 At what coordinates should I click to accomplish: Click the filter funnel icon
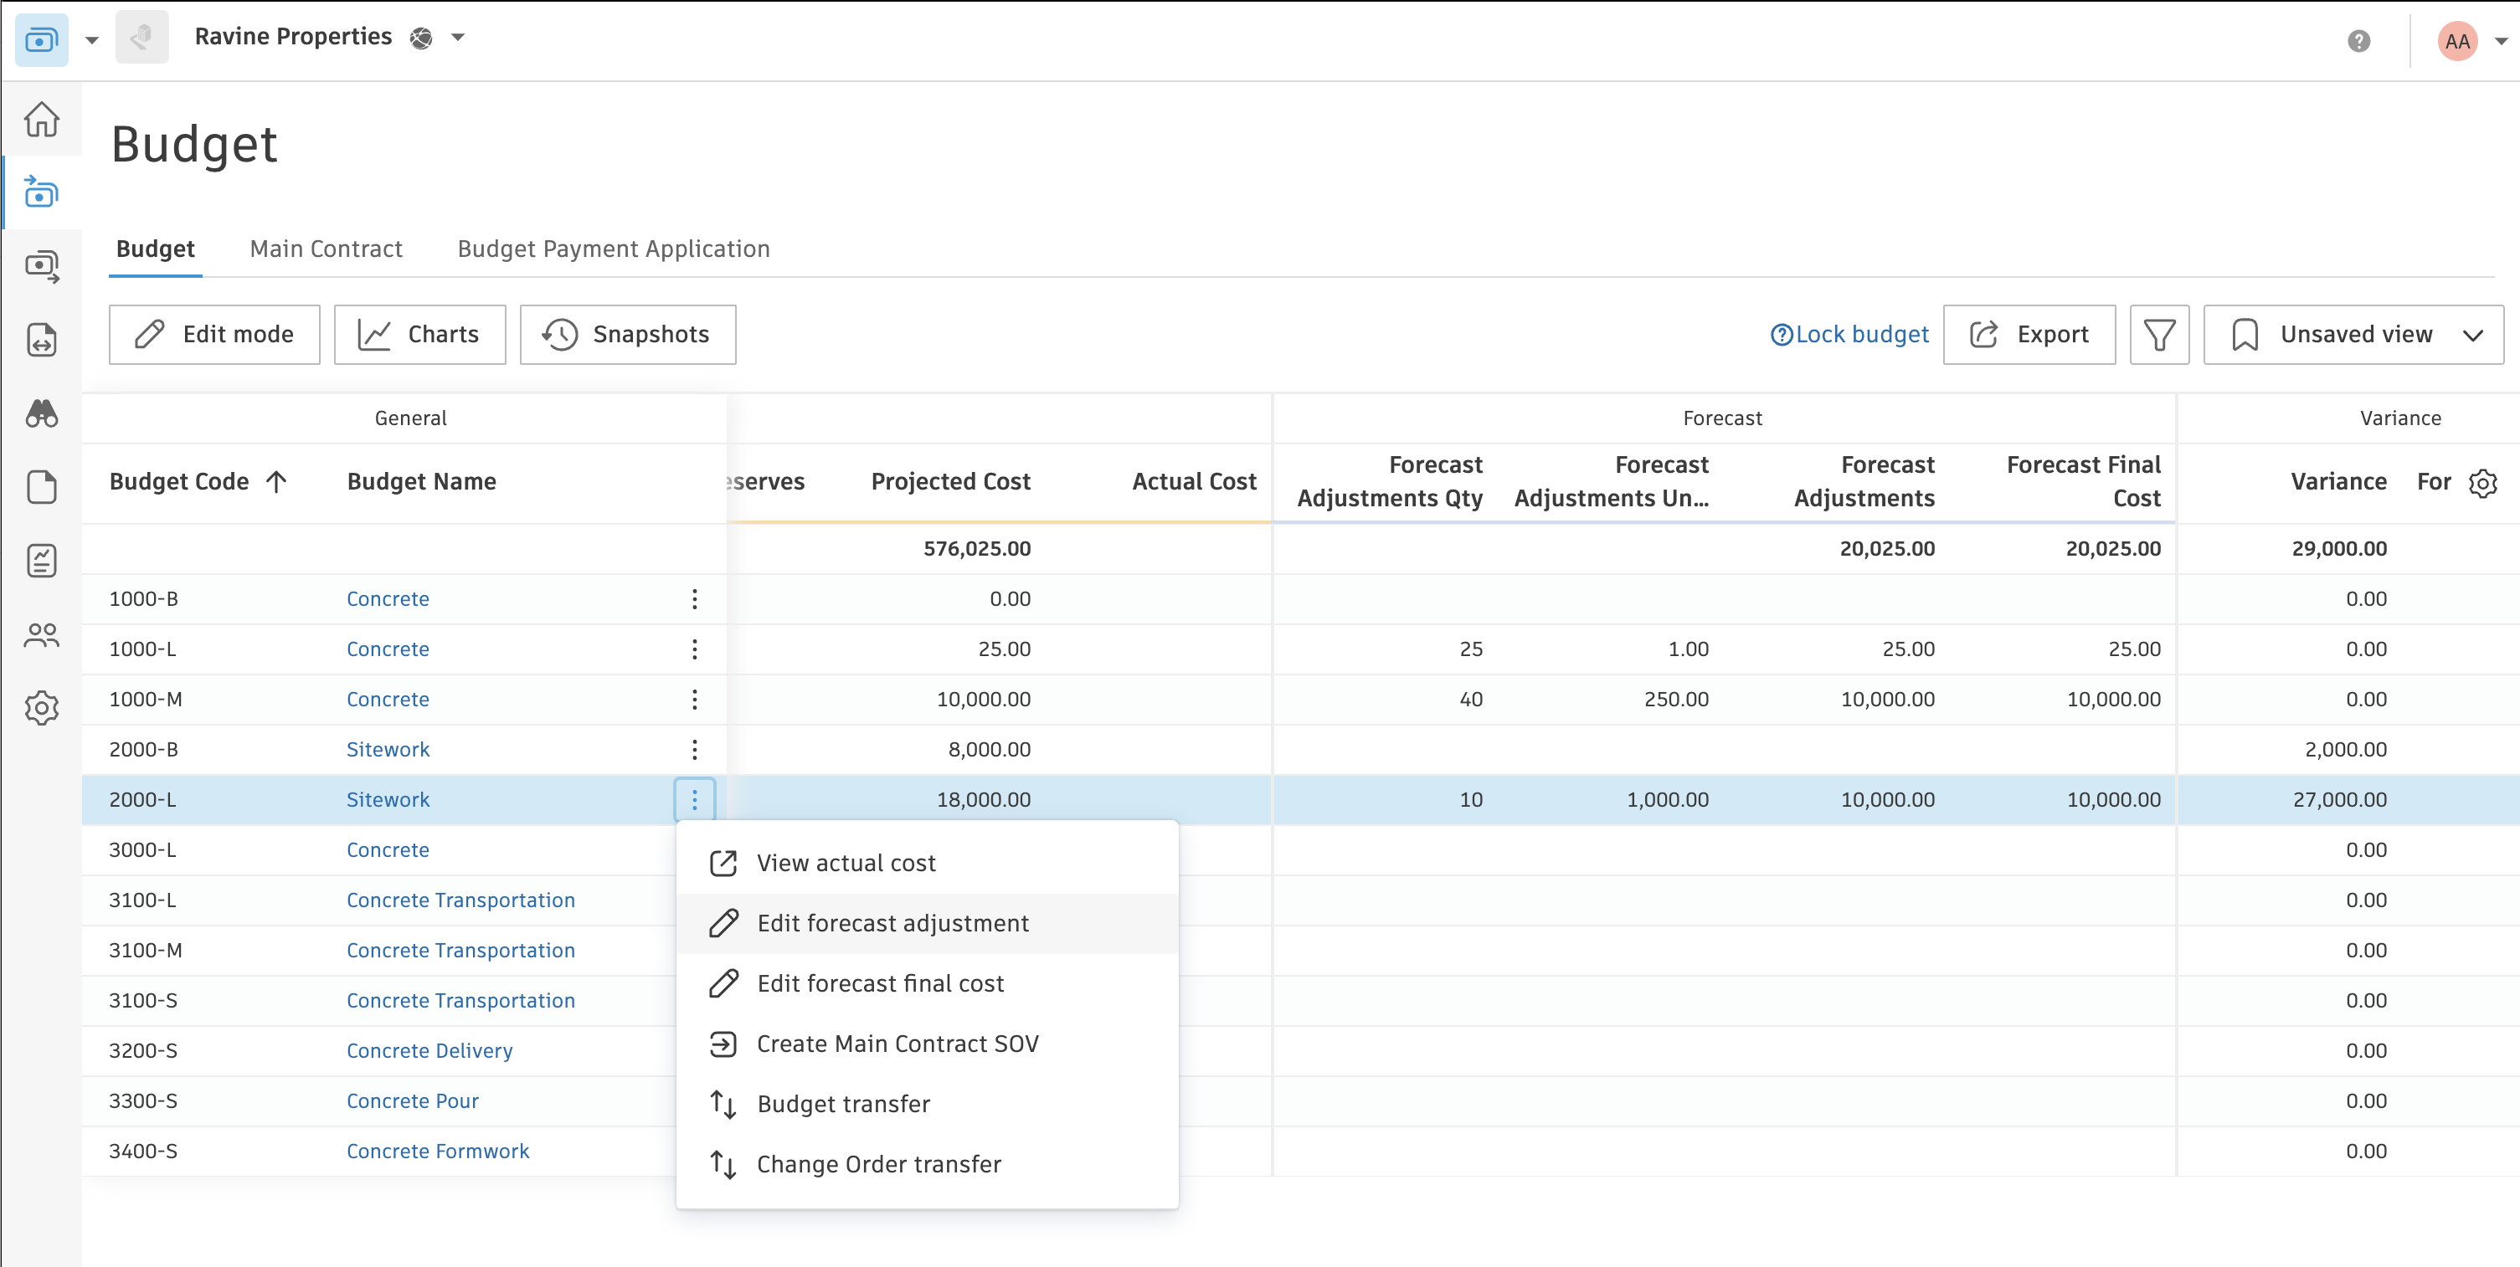2158,335
